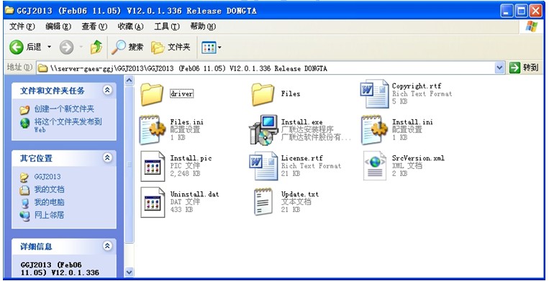The height and width of the screenshot is (281, 549).
Task: Click the Windows flag logo
Action: [x=531, y=27]
